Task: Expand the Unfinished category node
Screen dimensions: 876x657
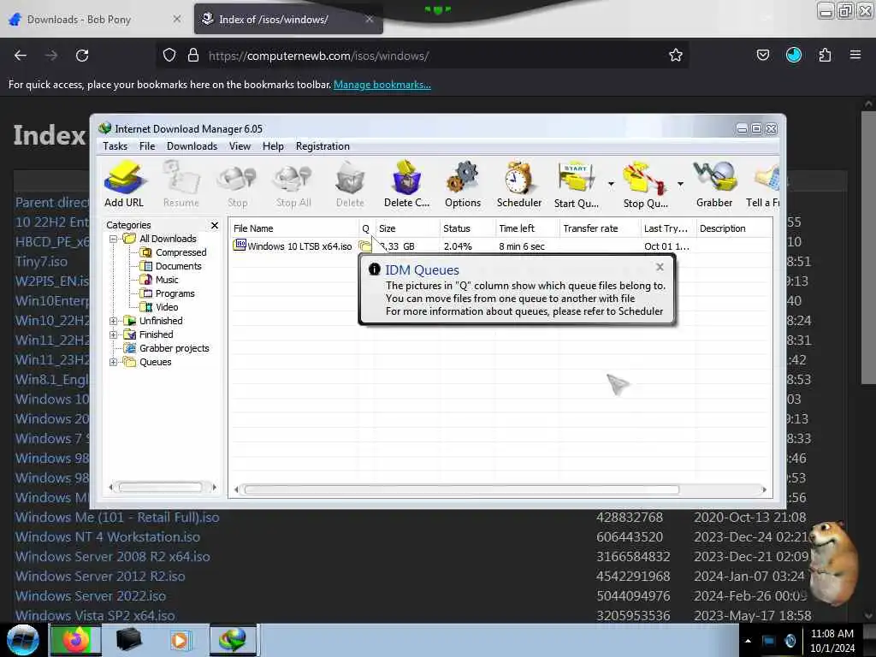Action: click(x=114, y=322)
